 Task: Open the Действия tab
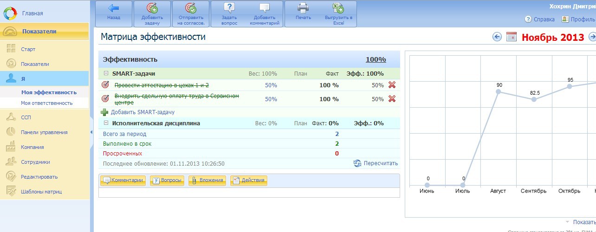coord(249,180)
